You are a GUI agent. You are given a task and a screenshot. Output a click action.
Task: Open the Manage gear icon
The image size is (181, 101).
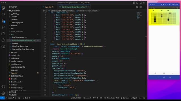click(x=3, y=93)
